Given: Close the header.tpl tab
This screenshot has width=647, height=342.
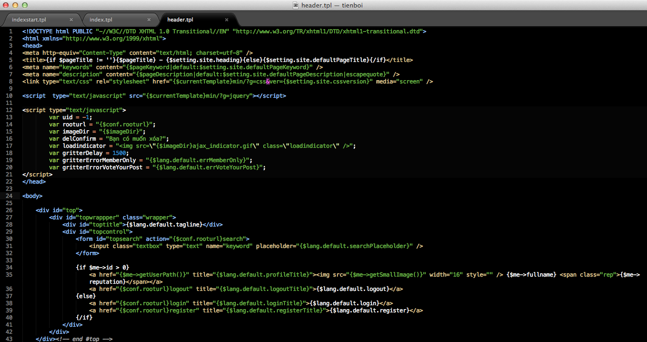Looking at the screenshot, I should [226, 20].
